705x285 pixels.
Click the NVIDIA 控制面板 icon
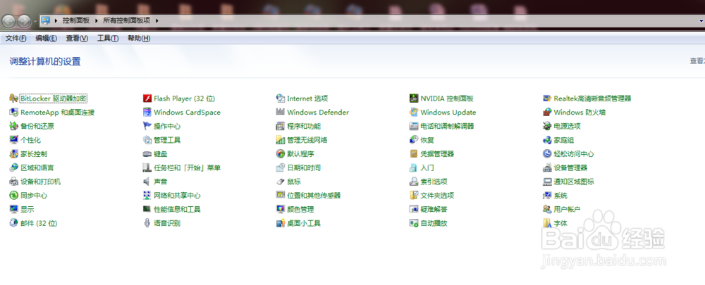tap(414, 99)
